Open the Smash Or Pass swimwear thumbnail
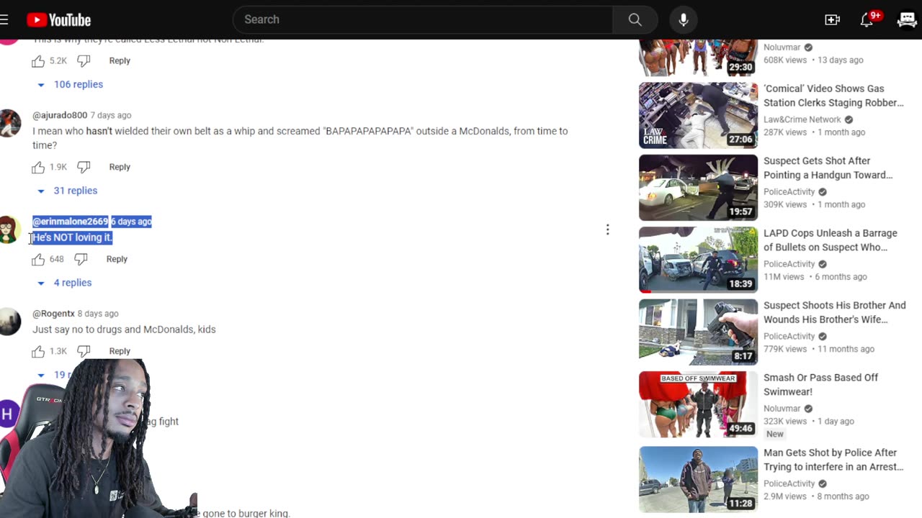Image resolution: width=922 pixels, height=518 pixels. [698, 404]
